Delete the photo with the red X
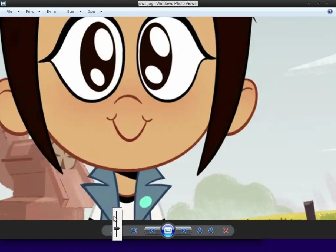The width and height of the screenshot is (336, 252). (x=226, y=231)
